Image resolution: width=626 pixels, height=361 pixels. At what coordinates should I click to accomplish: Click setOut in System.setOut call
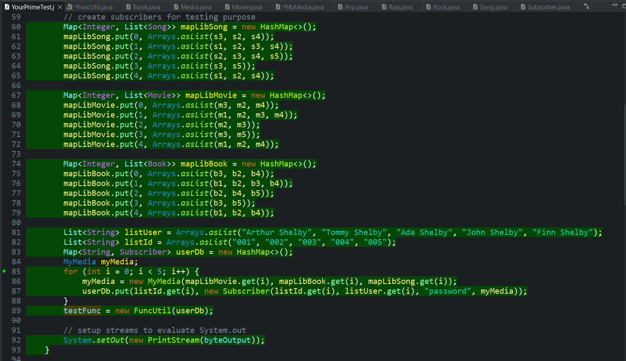click(110, 340)
